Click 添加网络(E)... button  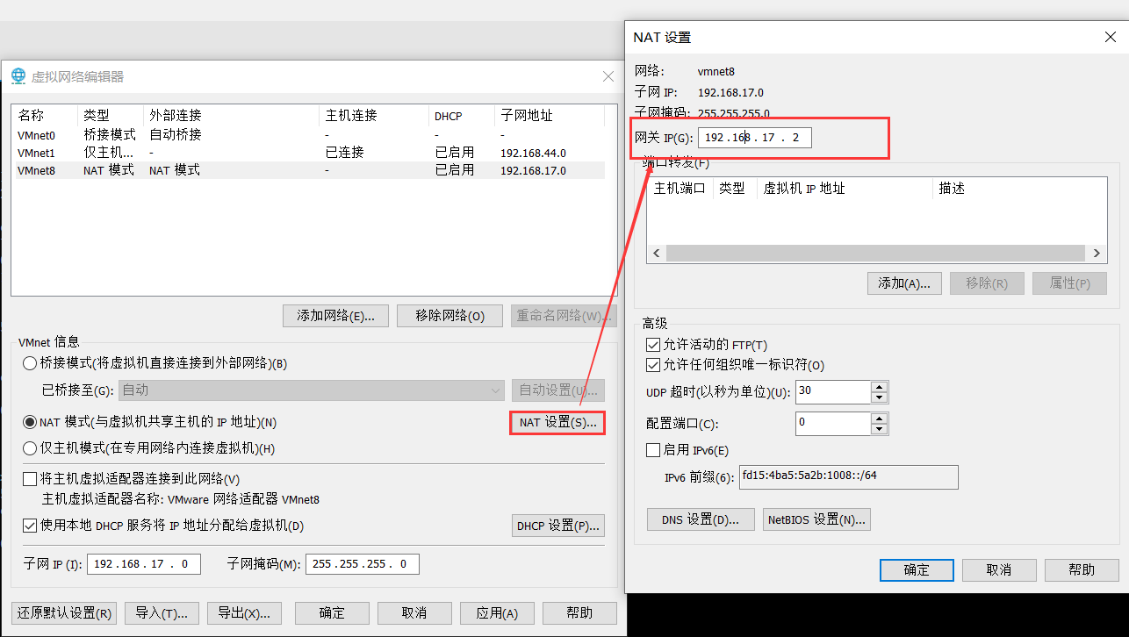(335, 316)
